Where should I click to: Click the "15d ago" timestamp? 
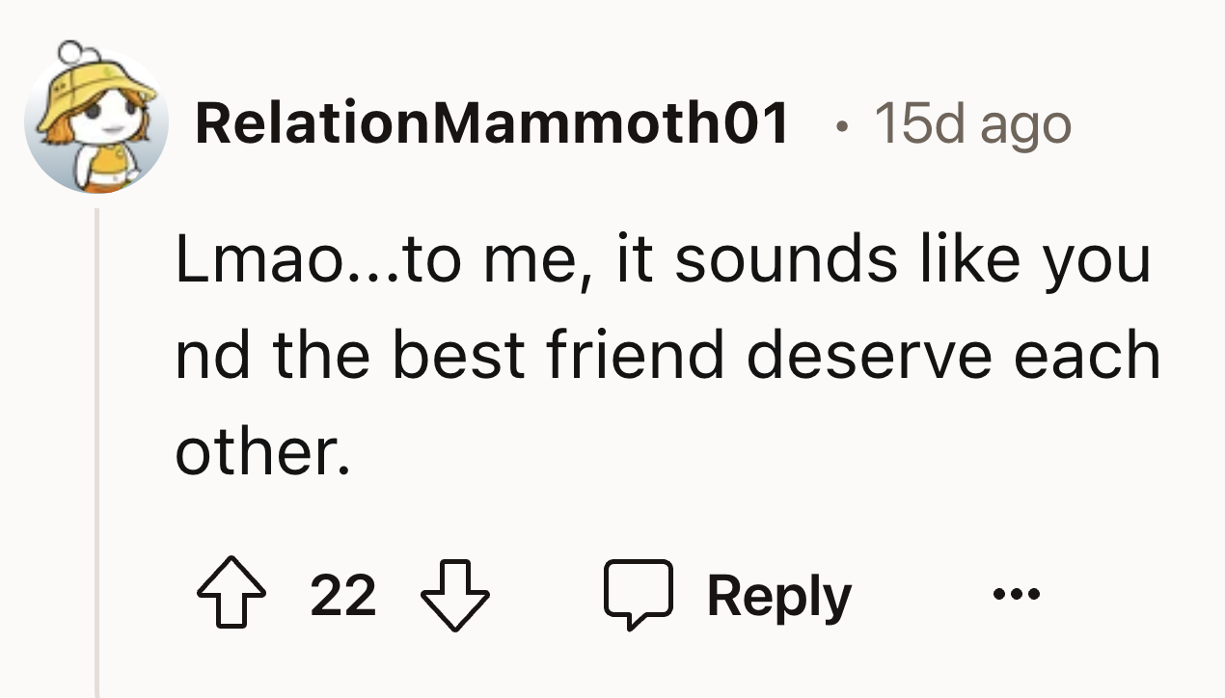971,124
